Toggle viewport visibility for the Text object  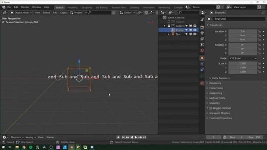(191, 34)
